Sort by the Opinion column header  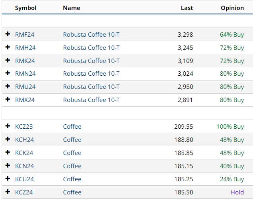232,8
